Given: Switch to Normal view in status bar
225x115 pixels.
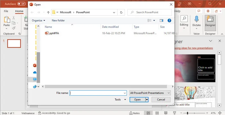Looking at the screenshot, I should click(148, 113).
